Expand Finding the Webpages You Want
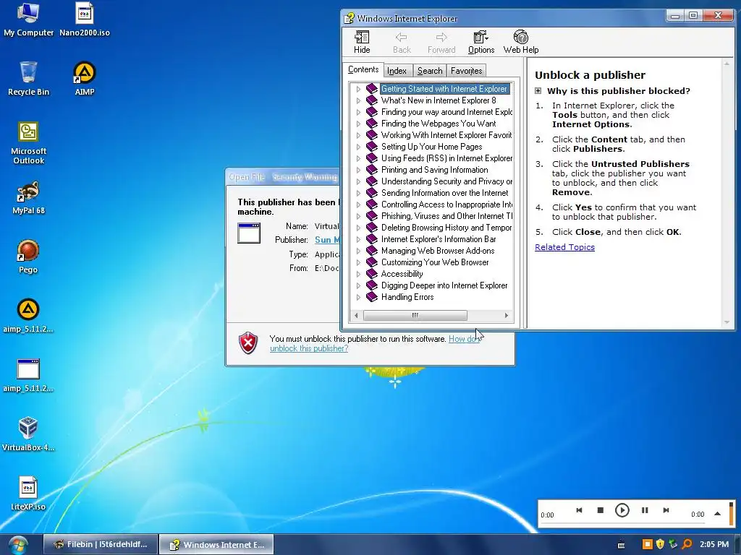This screenshot has height=555, width=741. 358,124
